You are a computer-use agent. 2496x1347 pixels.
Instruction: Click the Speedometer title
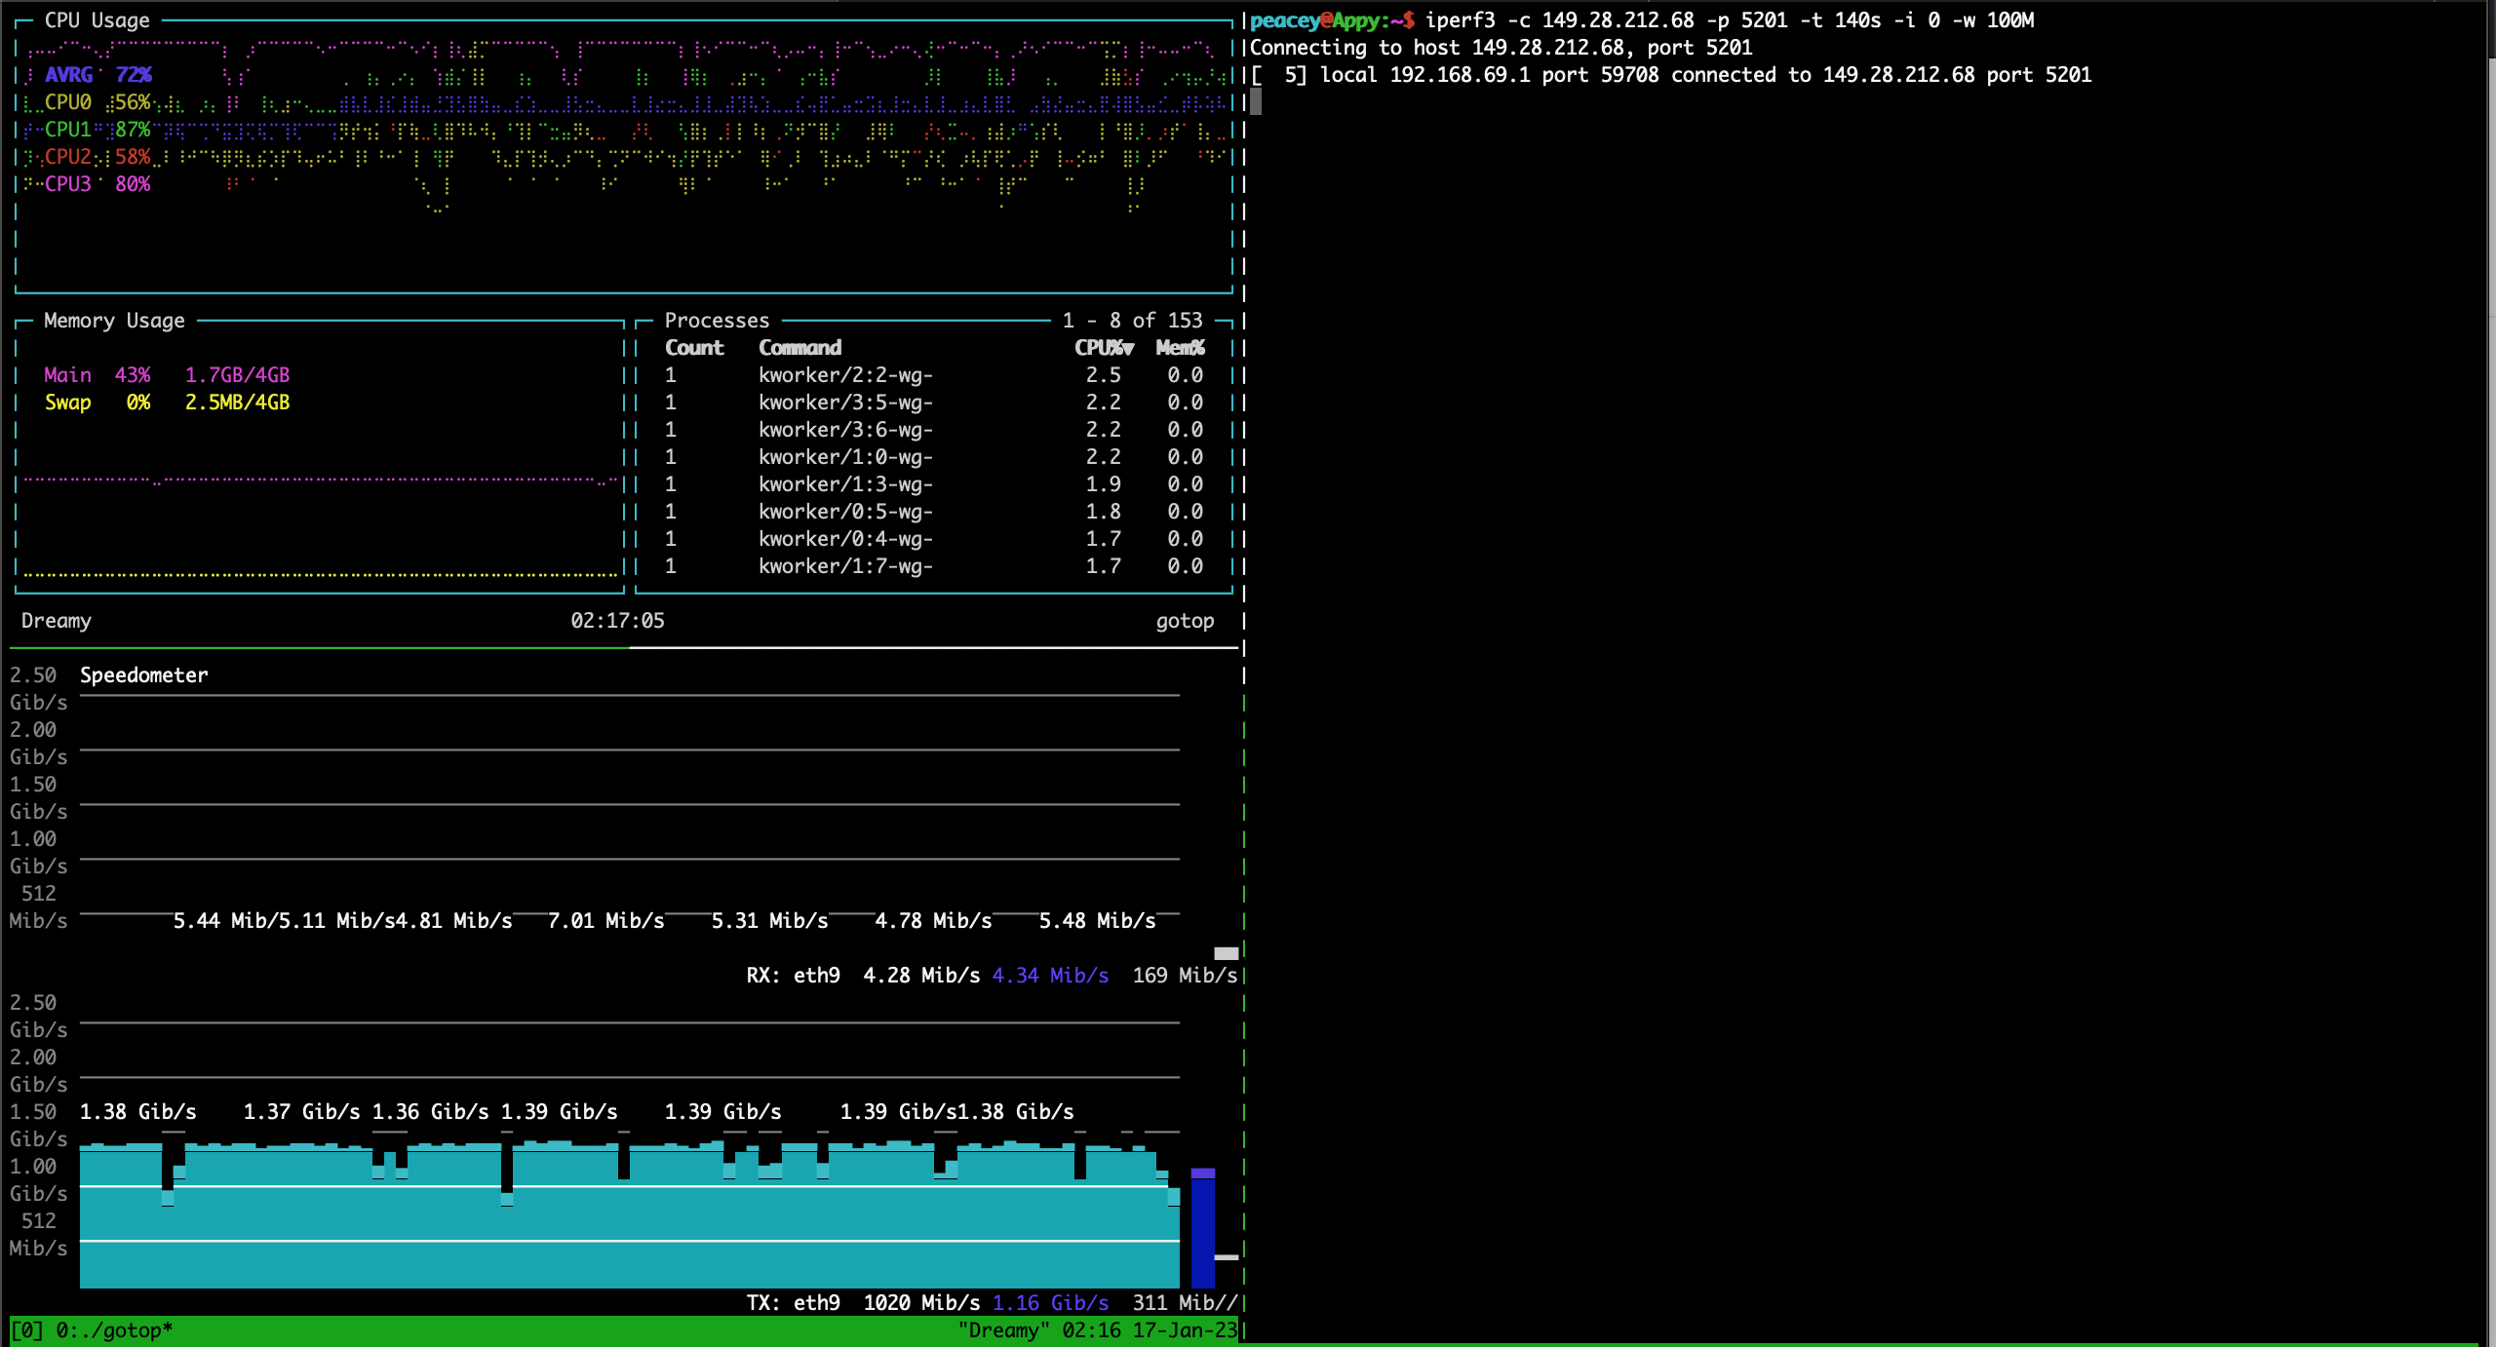click(144, 675)
